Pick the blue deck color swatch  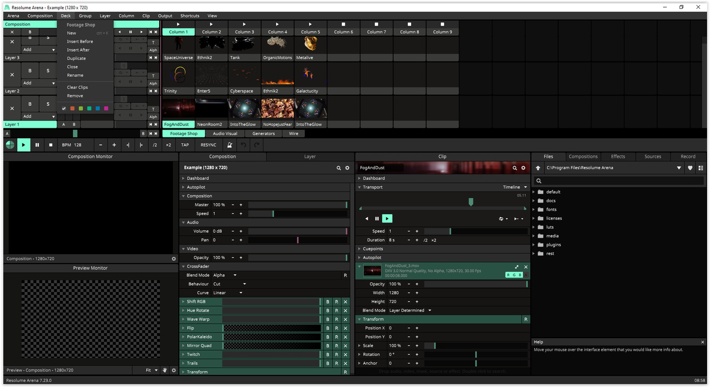coord(97,108)
